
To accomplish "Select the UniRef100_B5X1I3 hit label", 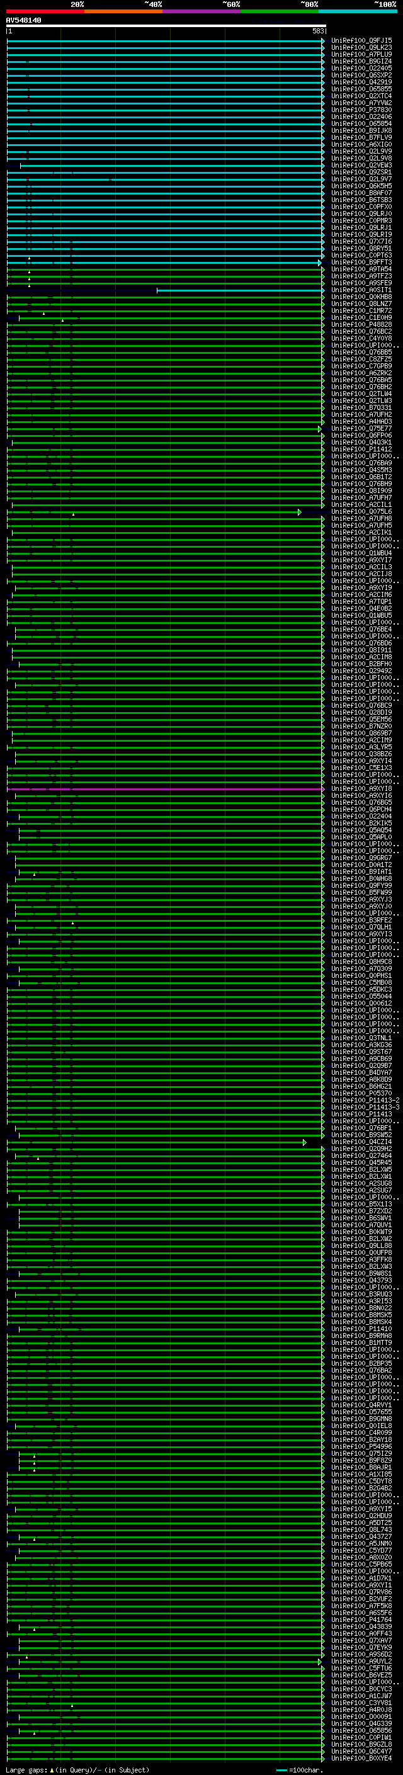I will [361, 1205].
